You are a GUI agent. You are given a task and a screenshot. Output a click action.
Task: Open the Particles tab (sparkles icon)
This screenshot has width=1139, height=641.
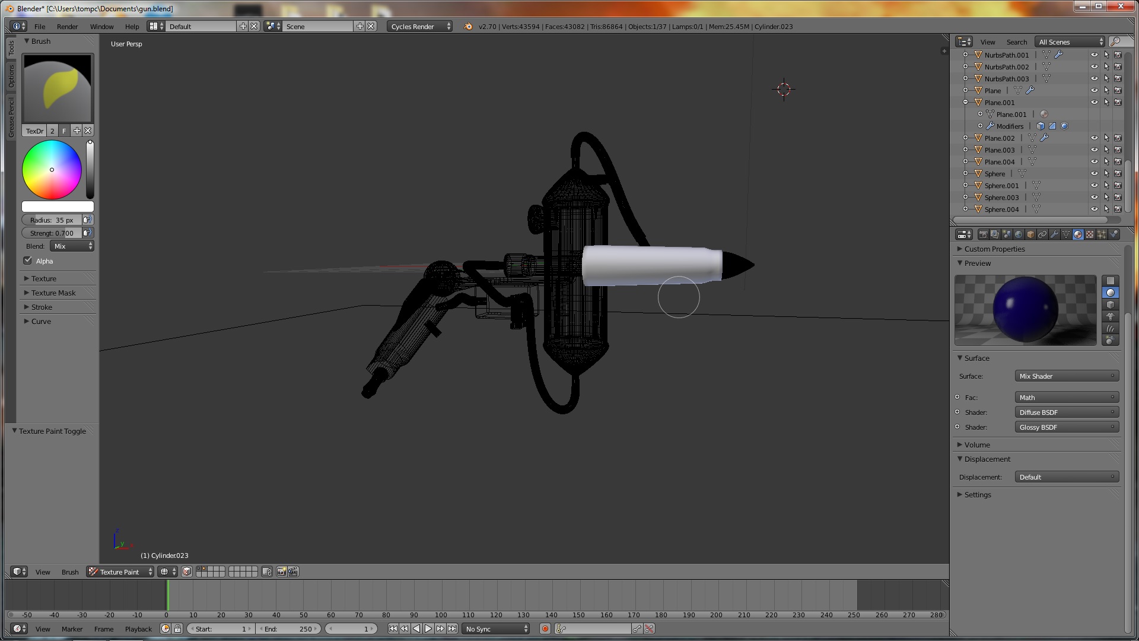point(1102,234)
